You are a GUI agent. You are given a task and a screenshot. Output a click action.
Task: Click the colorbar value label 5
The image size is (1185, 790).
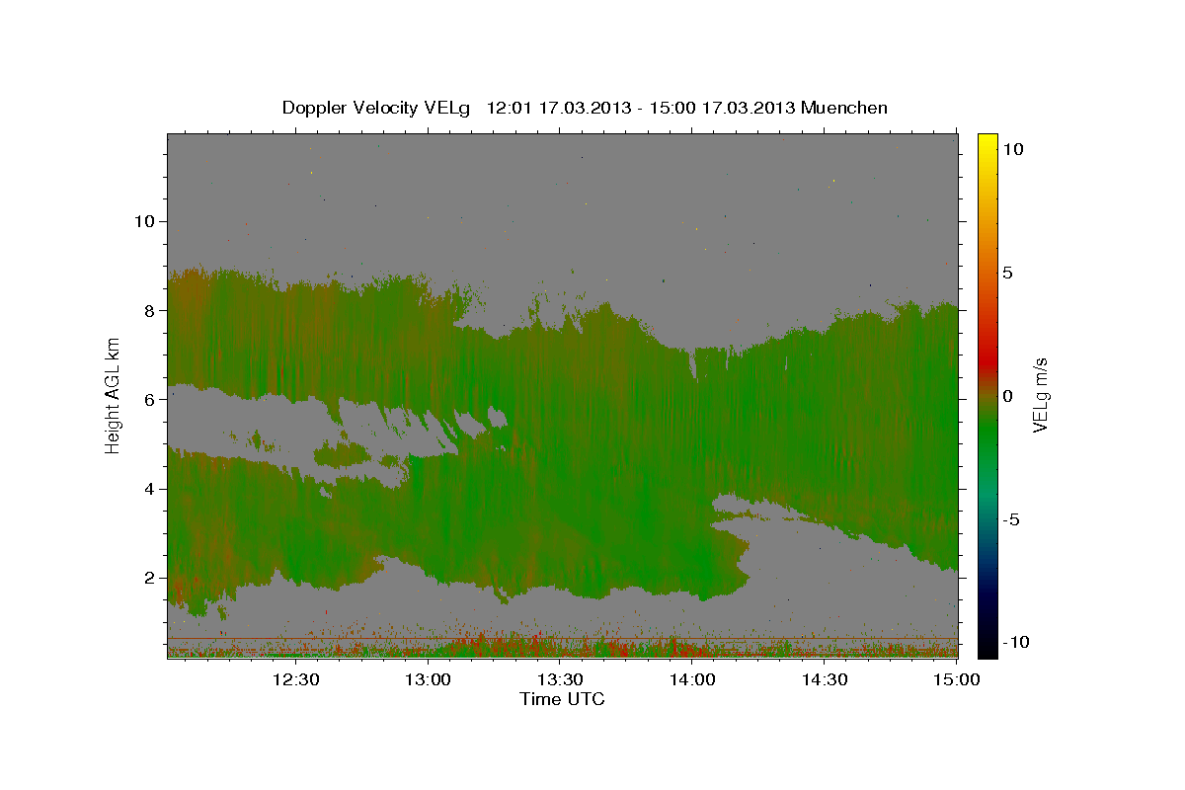pyautogui.click(x=1007, y=272)
